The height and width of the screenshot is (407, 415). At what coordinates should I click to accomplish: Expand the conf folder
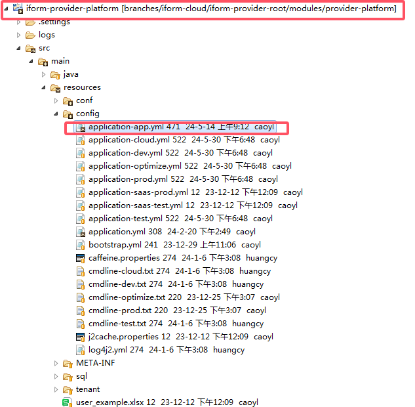point(56,100)
